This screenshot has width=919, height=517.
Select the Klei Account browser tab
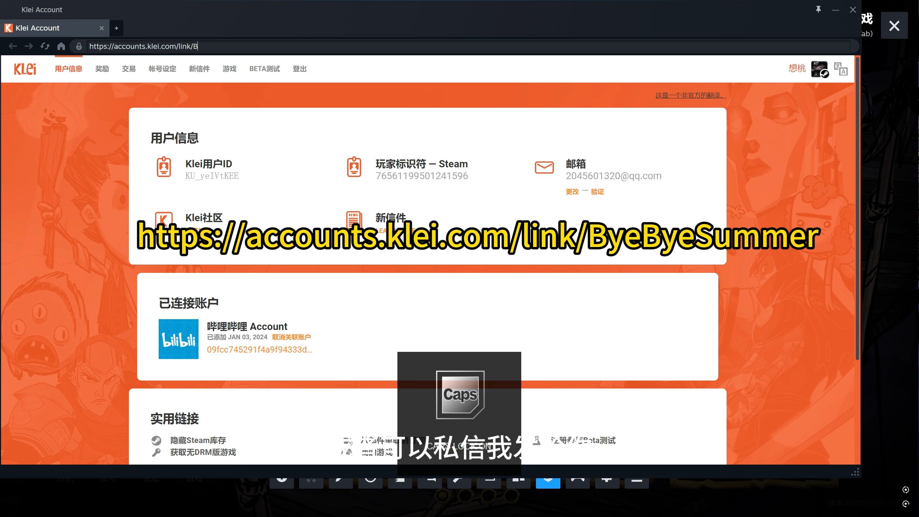[55, 28]
